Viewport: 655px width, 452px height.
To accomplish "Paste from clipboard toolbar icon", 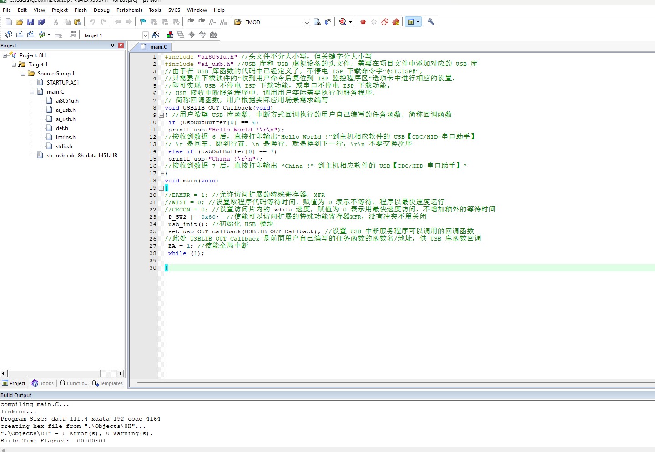I will (78, 22).
